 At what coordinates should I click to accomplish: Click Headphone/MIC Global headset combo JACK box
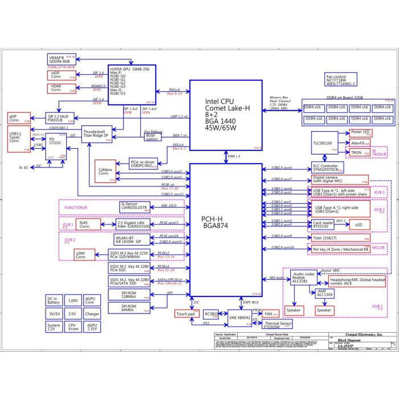pos(357,282)
